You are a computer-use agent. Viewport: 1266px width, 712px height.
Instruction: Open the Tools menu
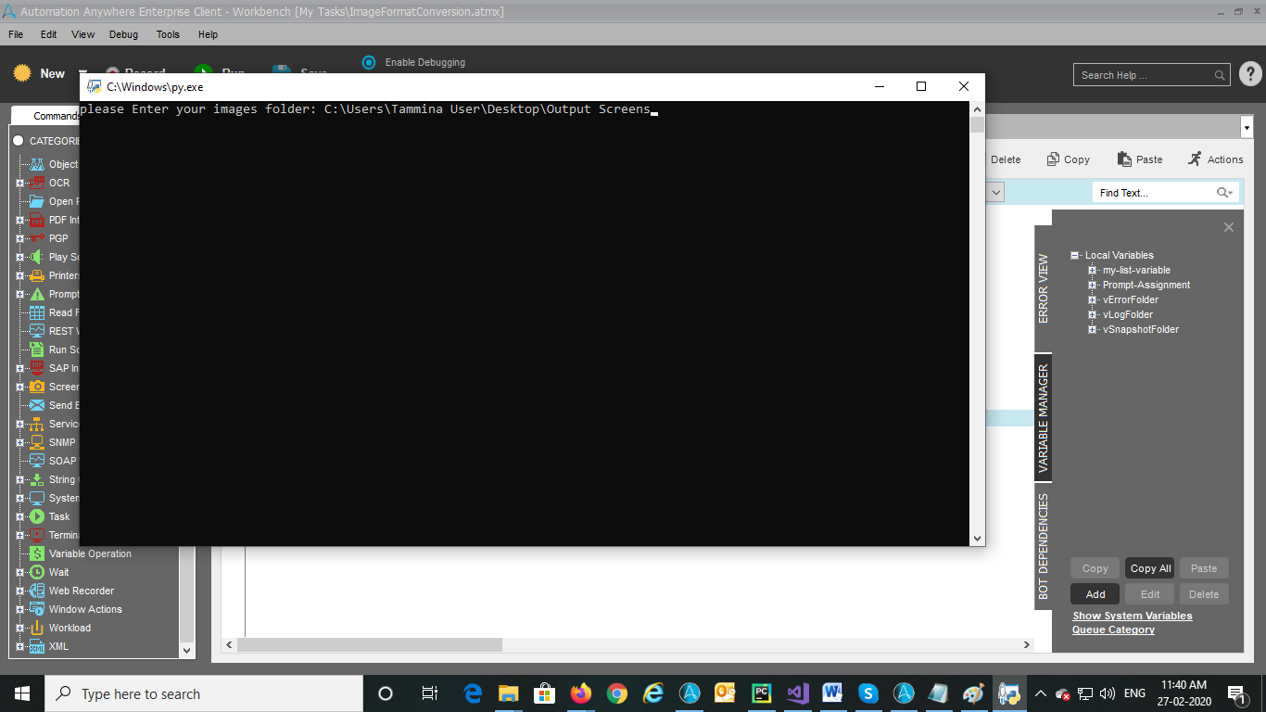(168, 34)
